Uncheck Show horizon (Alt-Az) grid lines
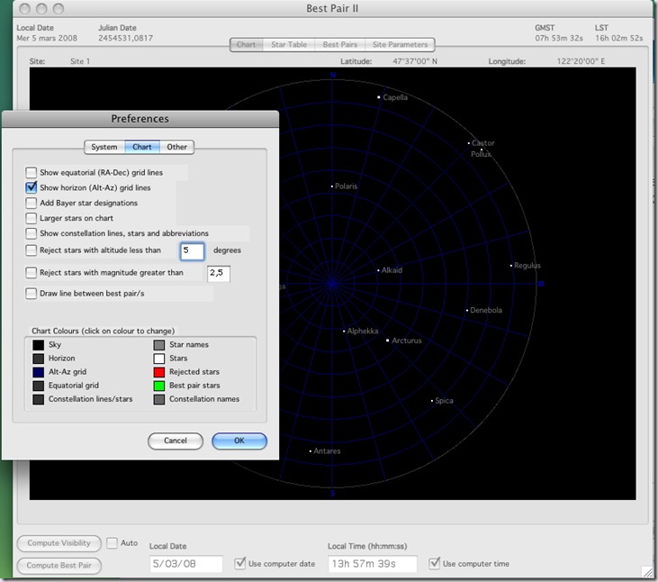 click(x=31, y=187)
